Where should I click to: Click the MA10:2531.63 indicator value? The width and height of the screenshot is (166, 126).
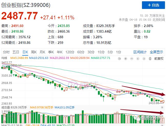(39, 58)
